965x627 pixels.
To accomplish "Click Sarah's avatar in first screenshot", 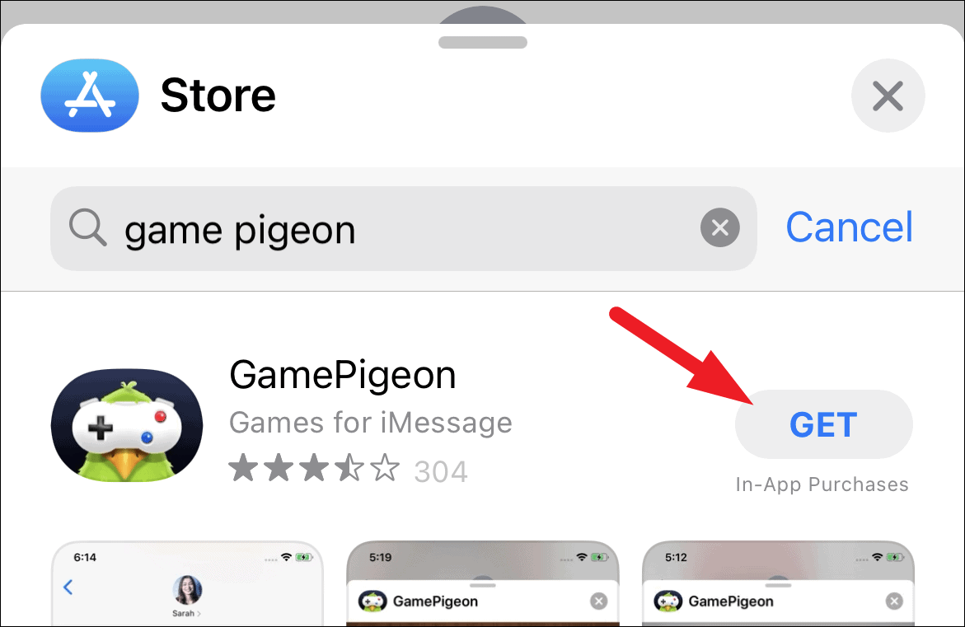I will pyautogui.click(x=187, y=590).
